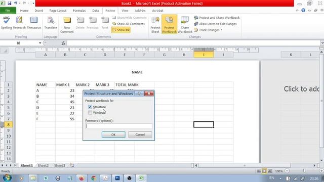Switch to Page Layout view
This screenshot has height=182, width=324.
pyautogui.click(x=264, y=171)
